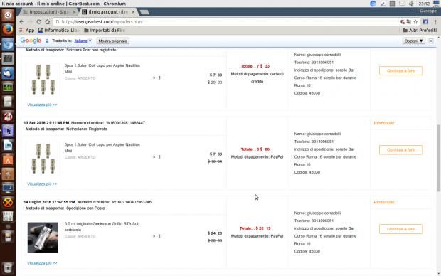The width and height of the screenshot is (441, 276).
Task: Click the volume indicator in top panel
Action: 411,4
